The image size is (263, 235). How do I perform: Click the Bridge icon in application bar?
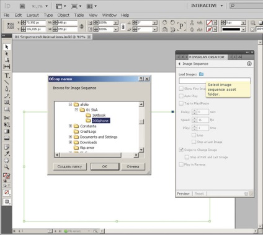point(22,6)
